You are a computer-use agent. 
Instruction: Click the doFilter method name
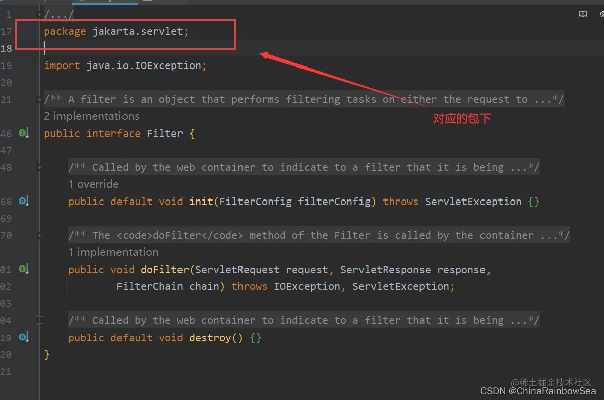(x=165, y=270)
